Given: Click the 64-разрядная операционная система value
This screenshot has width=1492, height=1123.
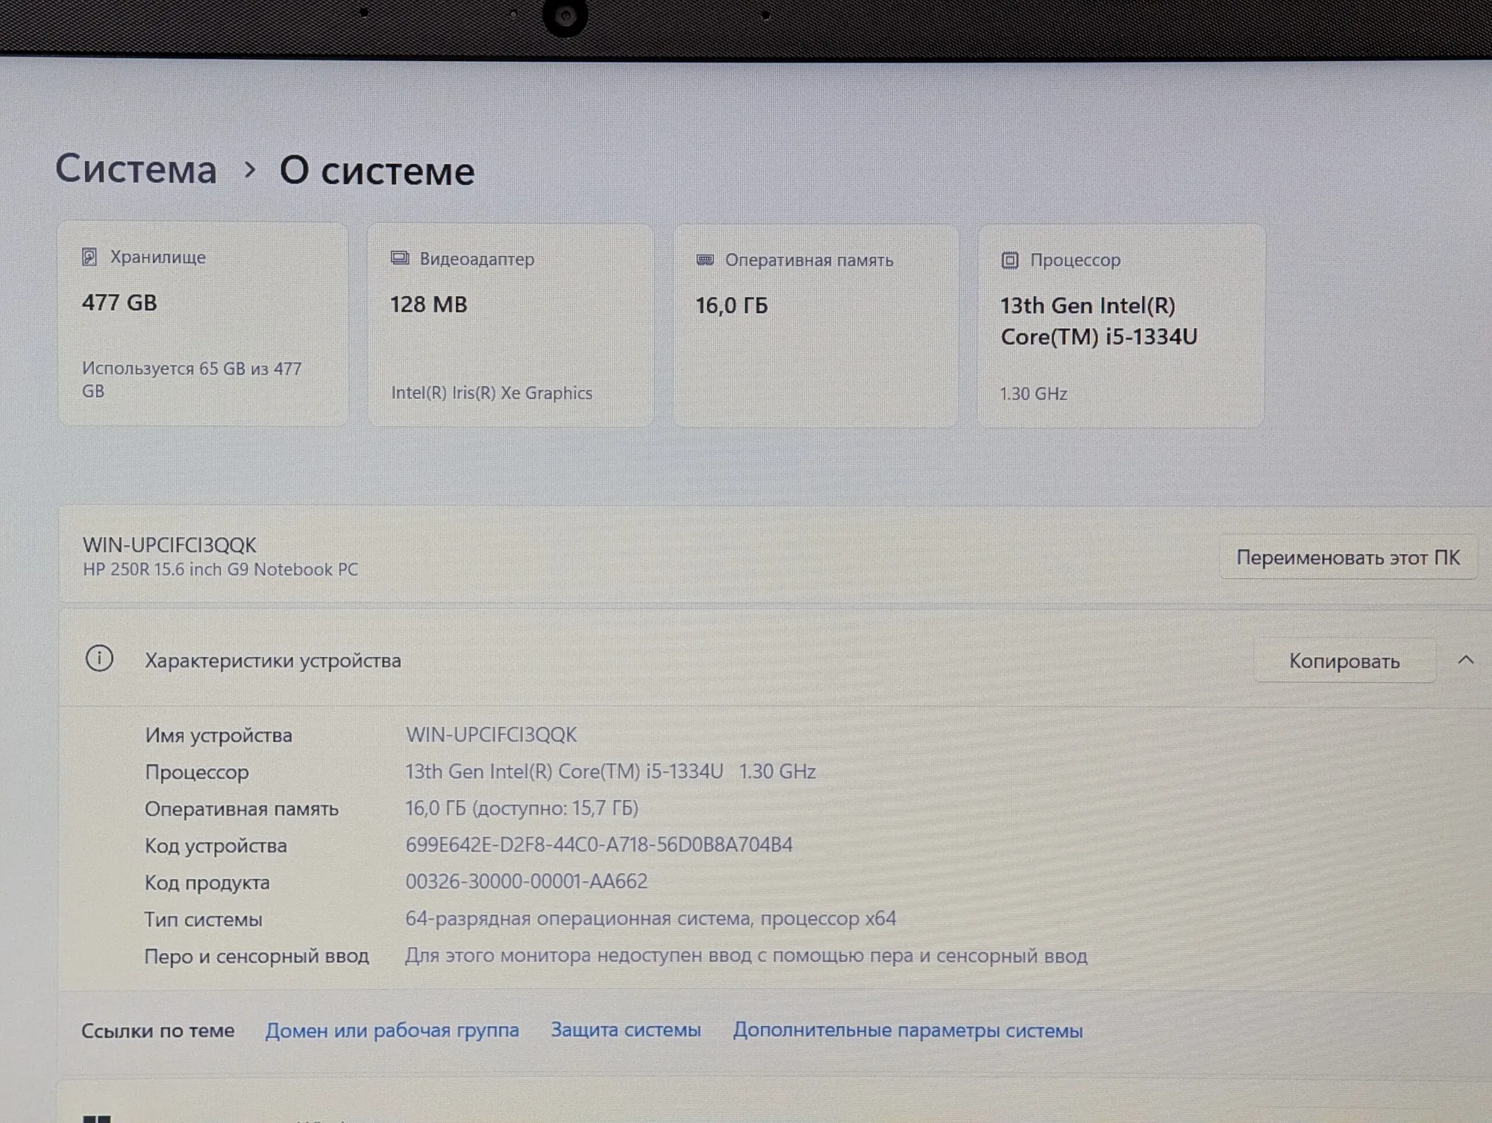Looking at the screenshot, I should pos(651,919).
